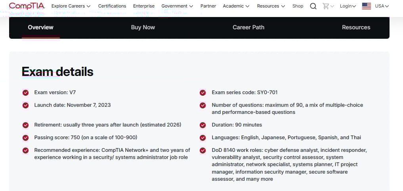Open the search magnifier icon
403x191 pixels.
(313, 6)
